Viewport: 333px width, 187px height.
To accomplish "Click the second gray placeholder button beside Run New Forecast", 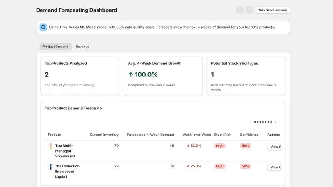I will (x=250, y=10).
